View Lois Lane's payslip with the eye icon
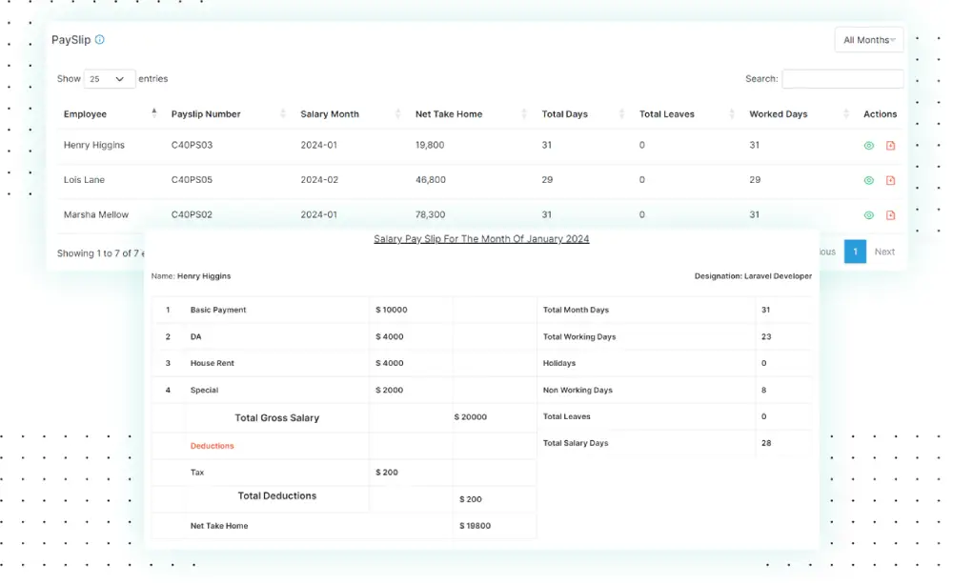The image size is (953, 585). tap(870, 179)
